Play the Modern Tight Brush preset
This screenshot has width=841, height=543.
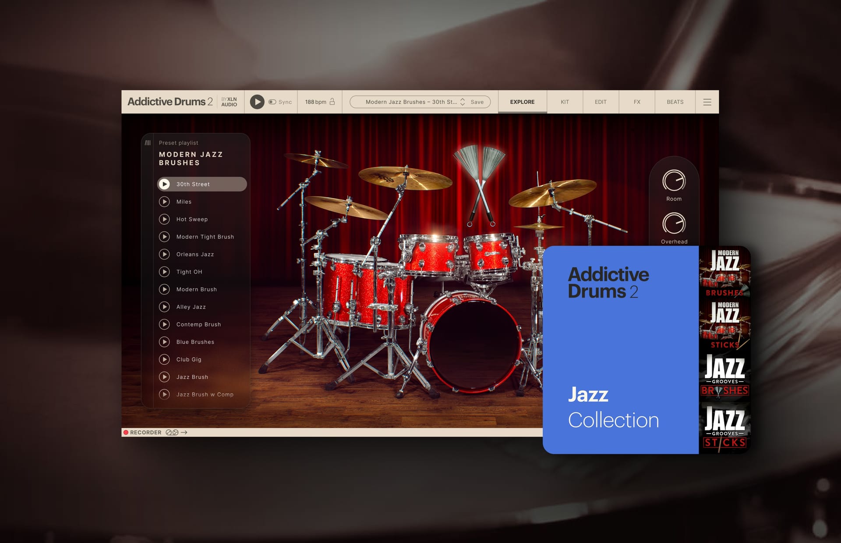pyautogui.click(x=164, y=237)
